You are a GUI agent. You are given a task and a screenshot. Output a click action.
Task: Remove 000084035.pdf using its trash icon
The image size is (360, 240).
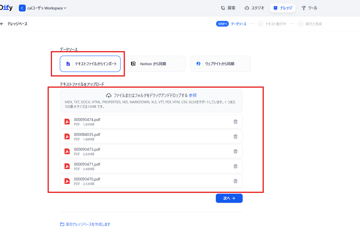point(236,136)
